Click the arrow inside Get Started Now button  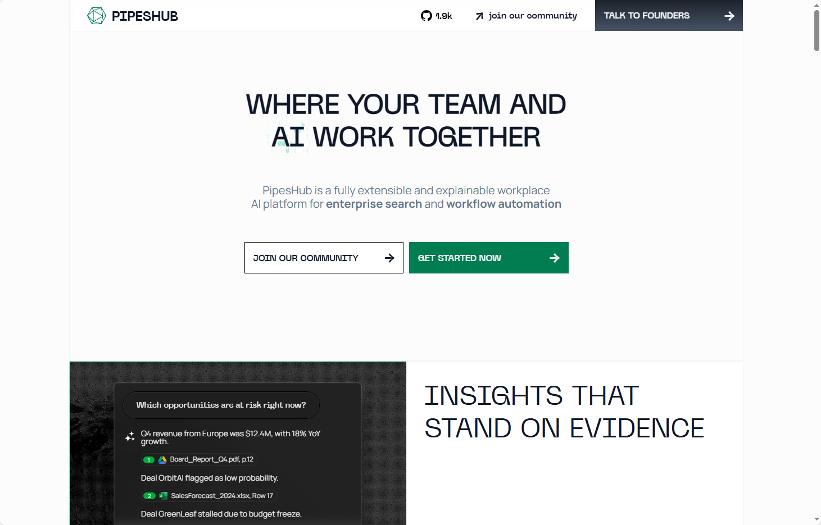point(555,258)
